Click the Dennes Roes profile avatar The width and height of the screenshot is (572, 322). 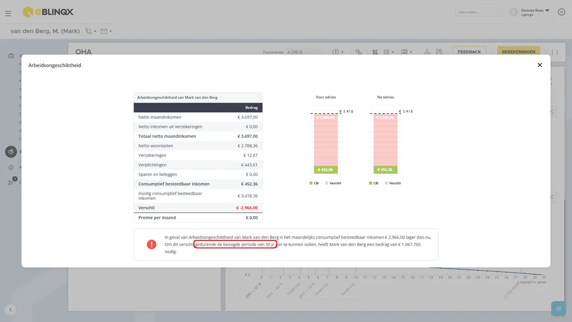pos(513,12)
